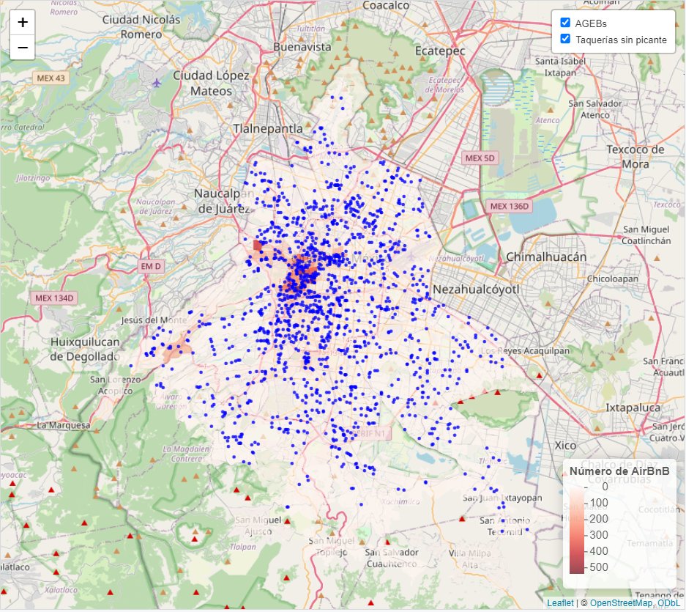Click the Texcoco de Mora label
This screenshot has height=612, width=686.
click(x=635, y=157)
